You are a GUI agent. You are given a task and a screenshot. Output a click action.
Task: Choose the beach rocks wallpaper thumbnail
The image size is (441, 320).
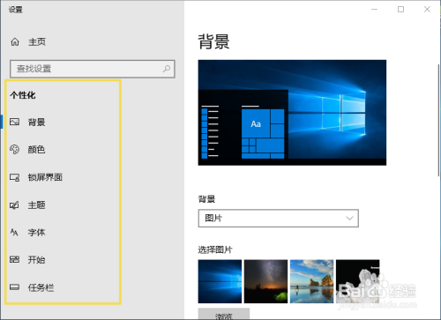coord(311,281)
